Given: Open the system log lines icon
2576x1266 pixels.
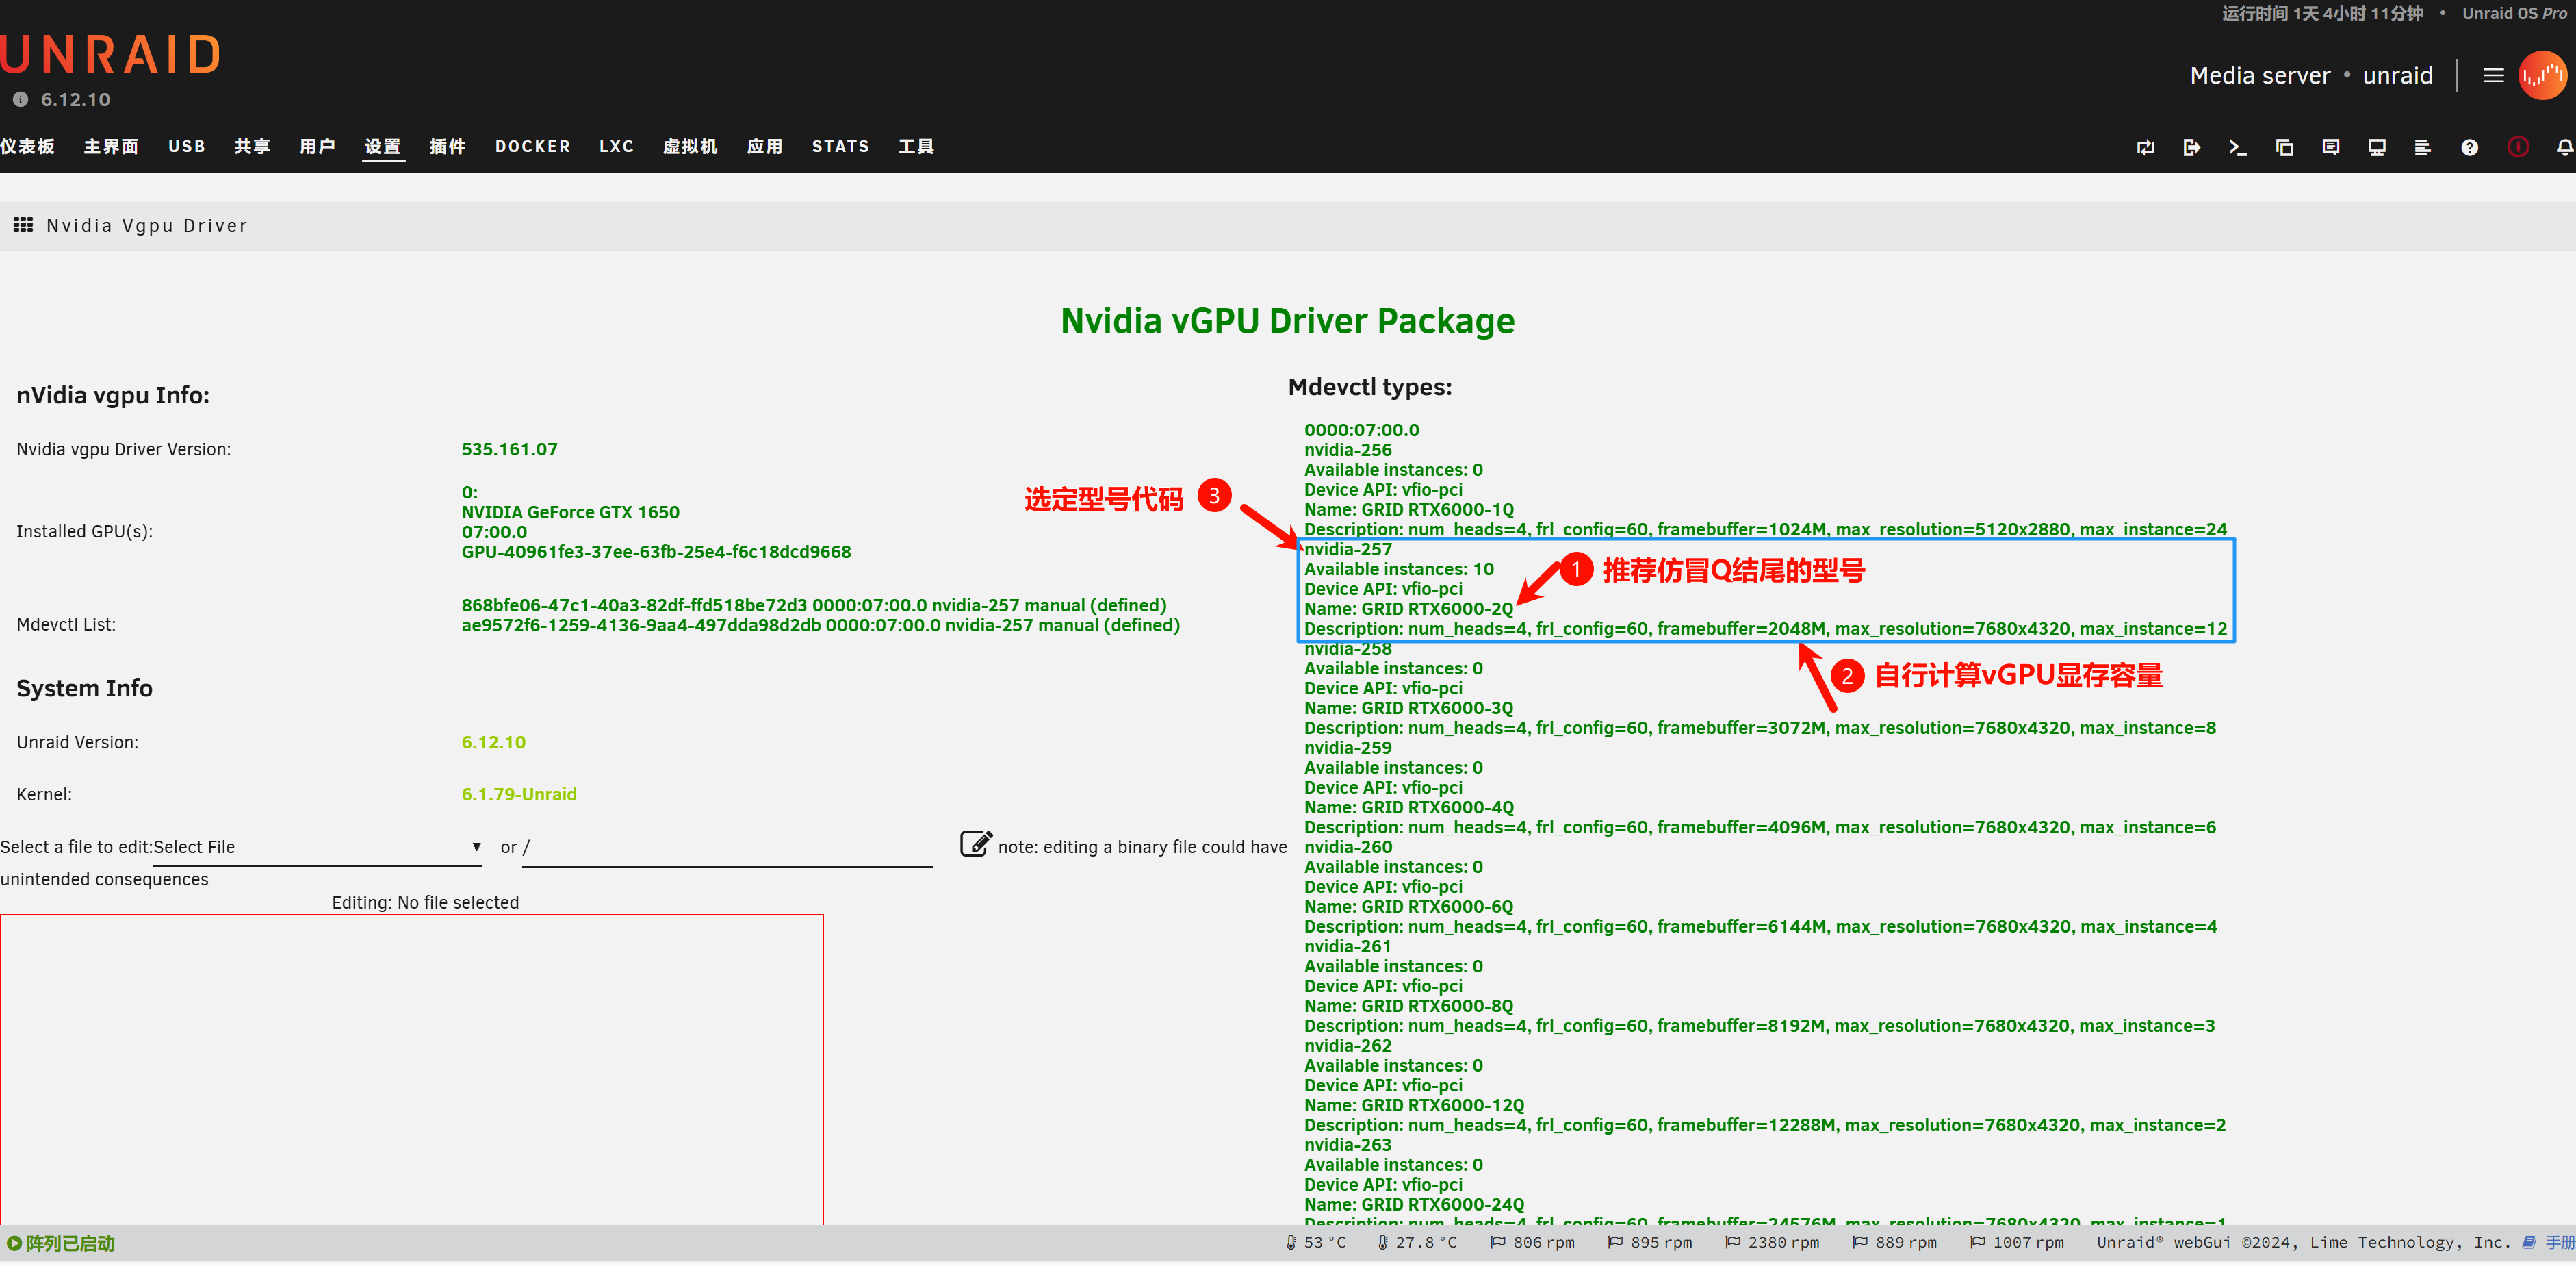Looking at the screenshot, I should click(2422, 147).
